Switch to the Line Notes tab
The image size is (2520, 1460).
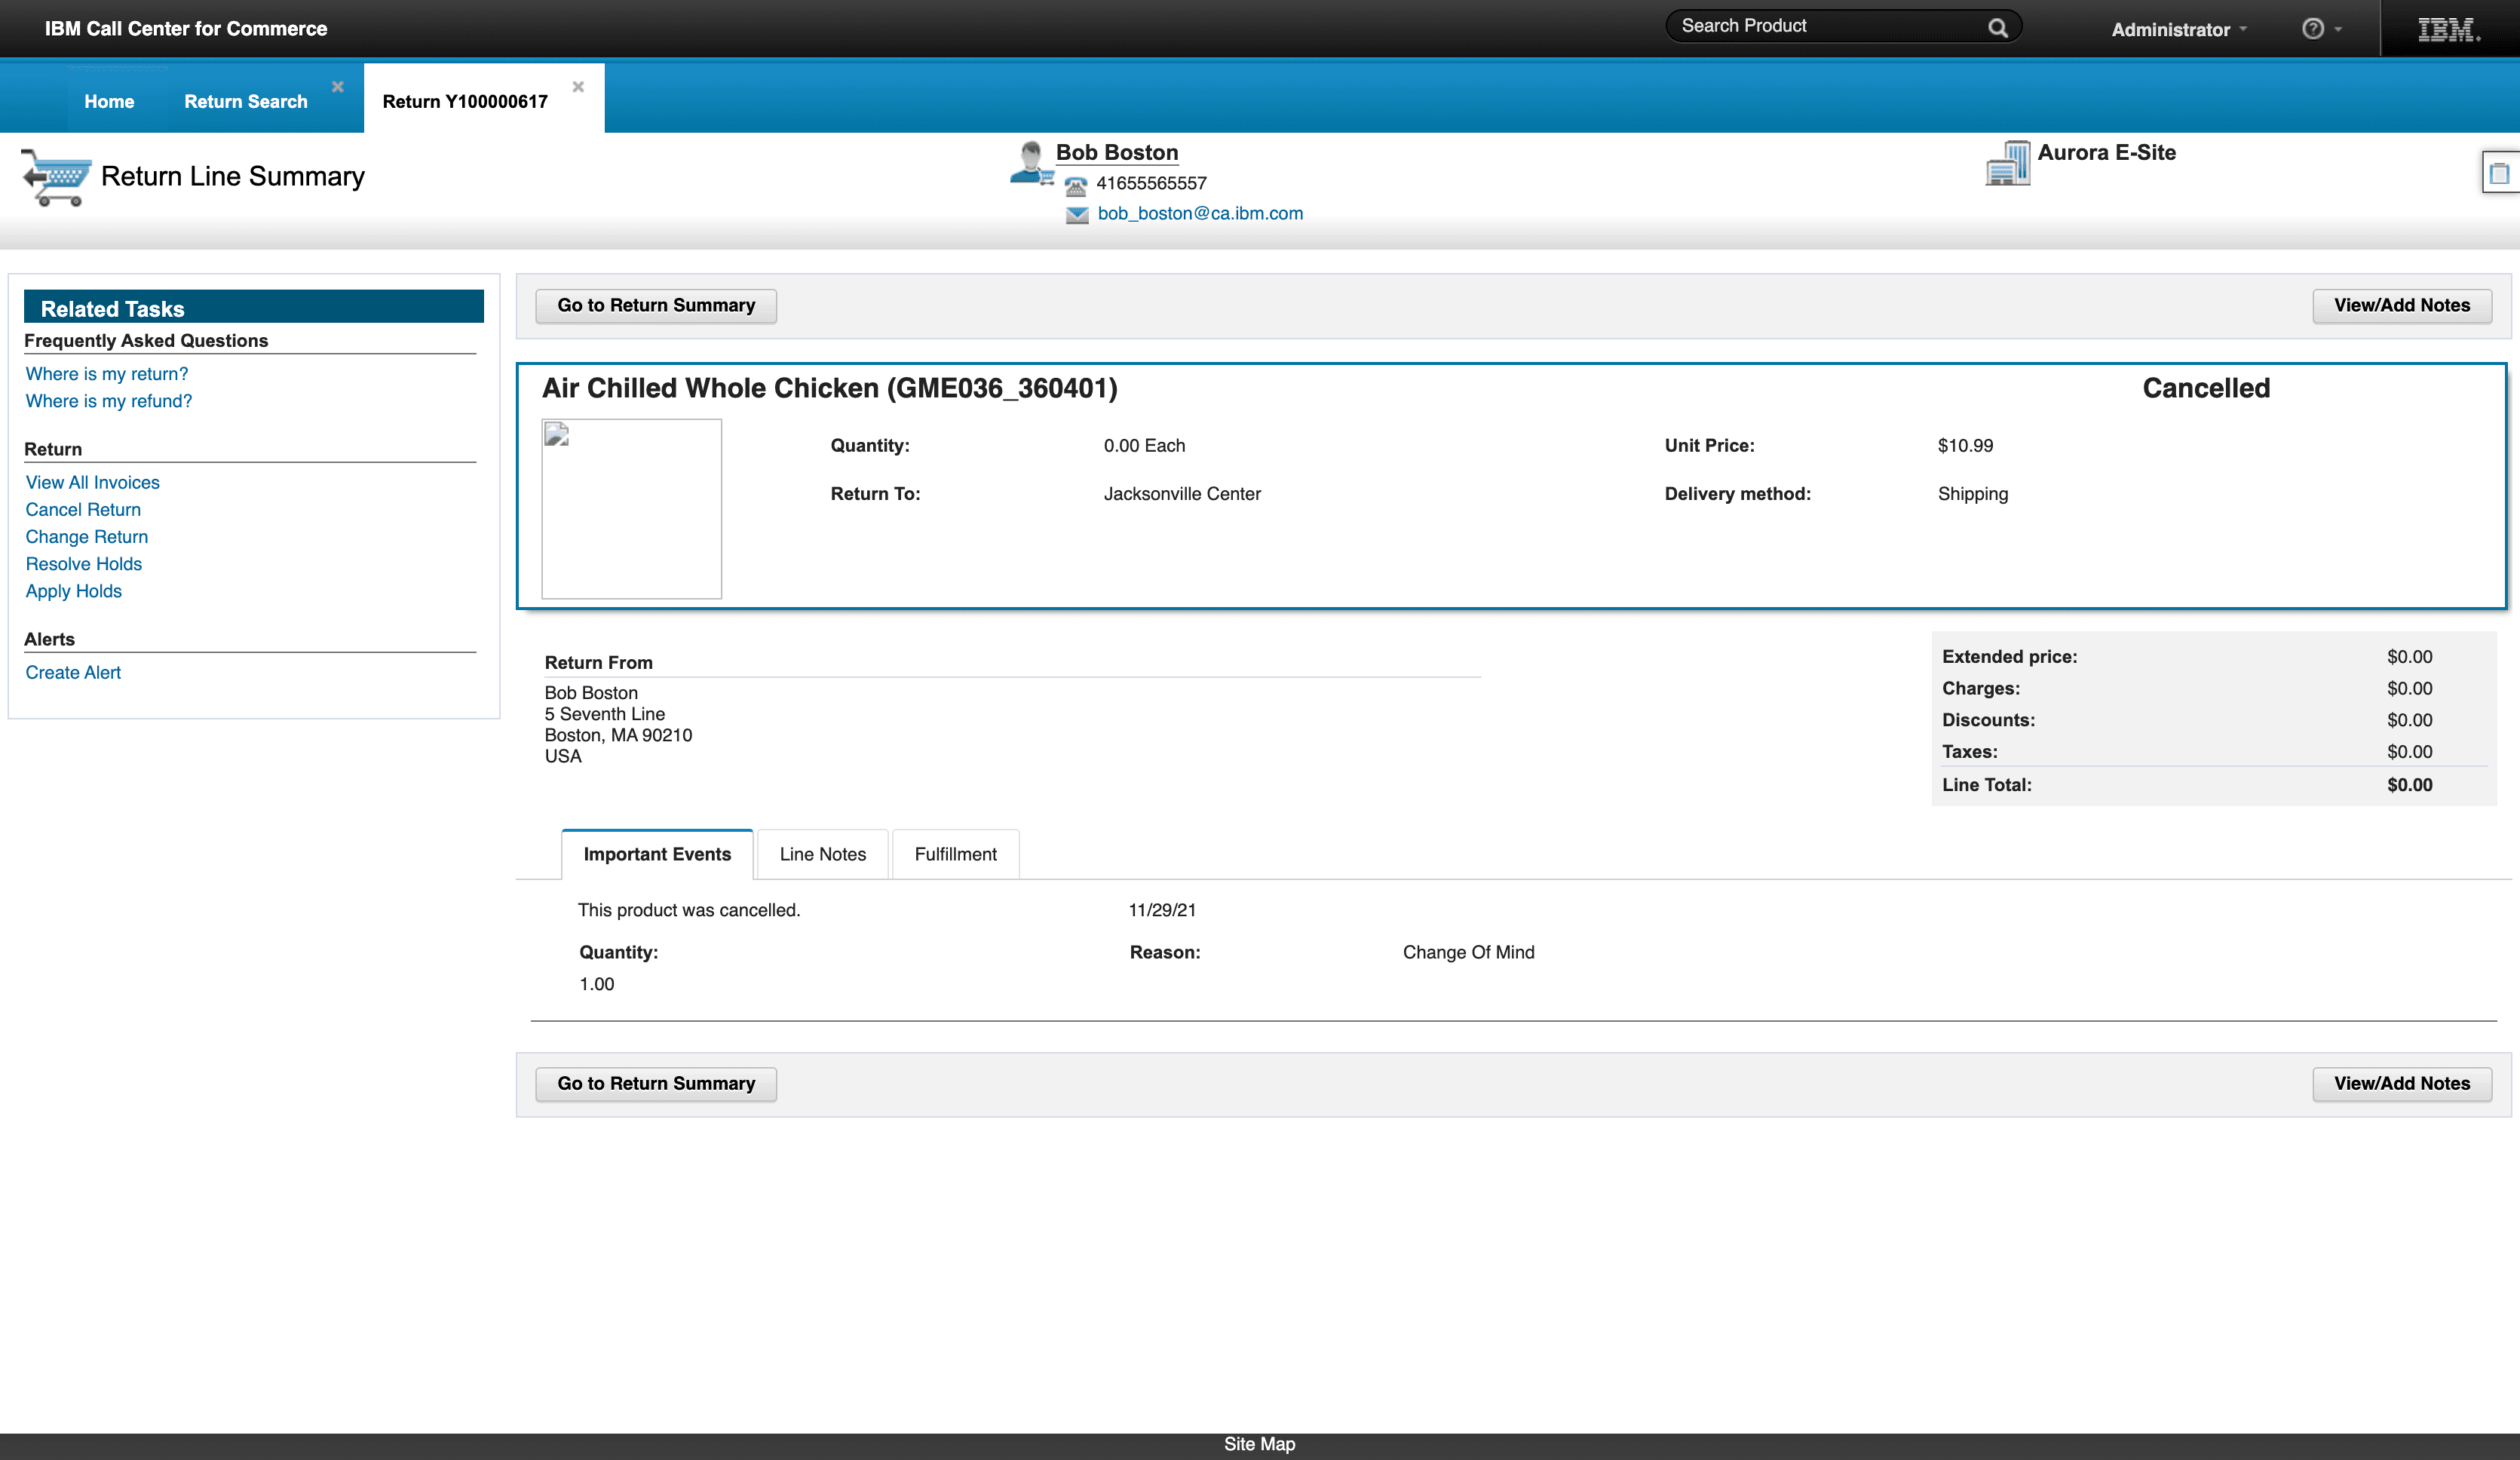[x=822, y=854]
